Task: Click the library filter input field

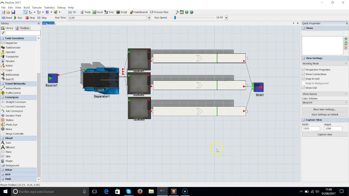Action: pyautogui.click(x=23, y=33)
